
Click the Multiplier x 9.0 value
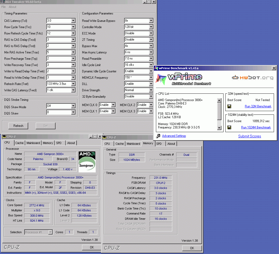tap(37, 210)
